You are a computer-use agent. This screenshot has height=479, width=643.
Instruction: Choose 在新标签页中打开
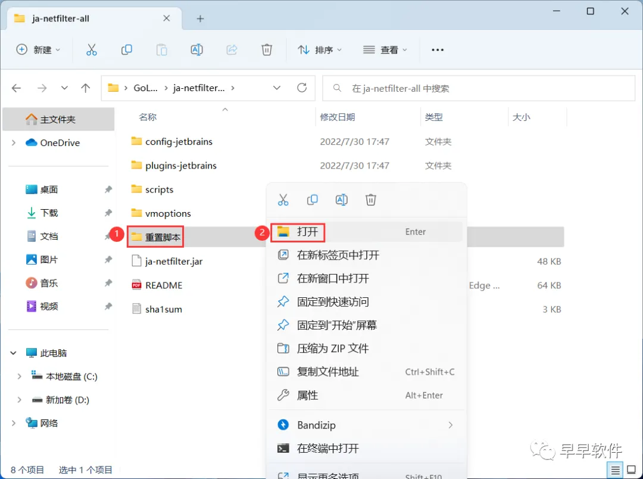(x=367, y=256)
